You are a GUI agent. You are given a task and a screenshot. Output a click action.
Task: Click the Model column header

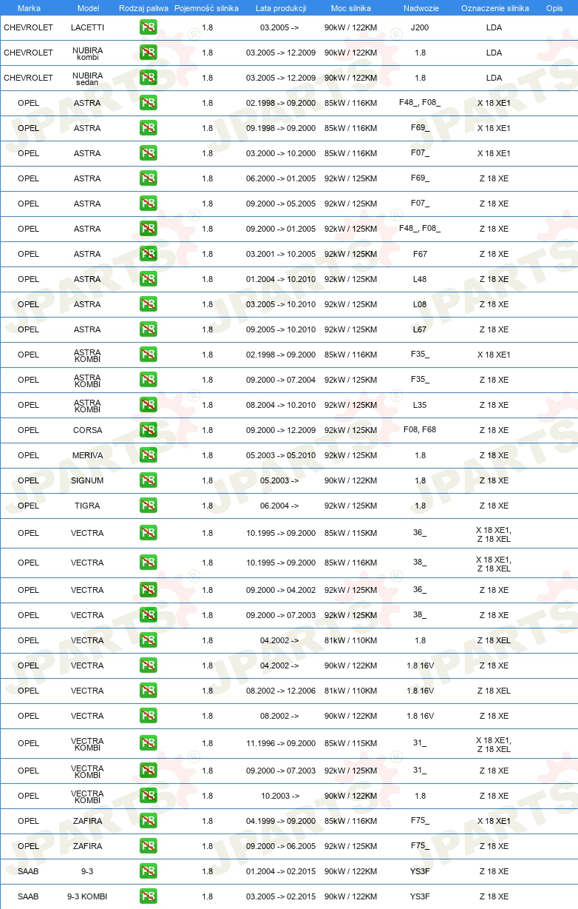[x=88, y=8]
